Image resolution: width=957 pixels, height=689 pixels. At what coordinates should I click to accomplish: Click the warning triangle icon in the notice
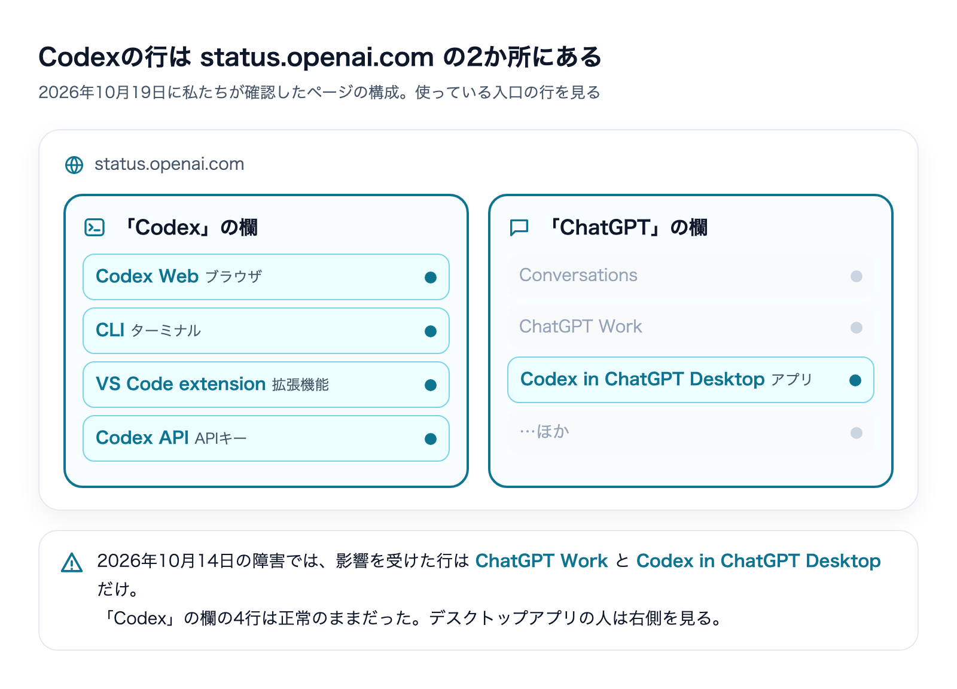coord(72,562)
